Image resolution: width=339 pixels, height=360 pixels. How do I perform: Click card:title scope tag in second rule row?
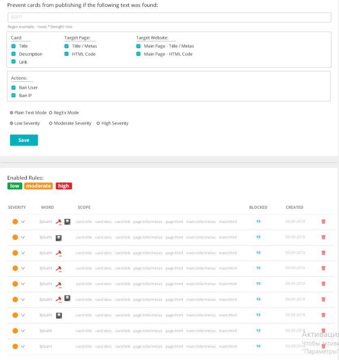click(x=84, y=237)
